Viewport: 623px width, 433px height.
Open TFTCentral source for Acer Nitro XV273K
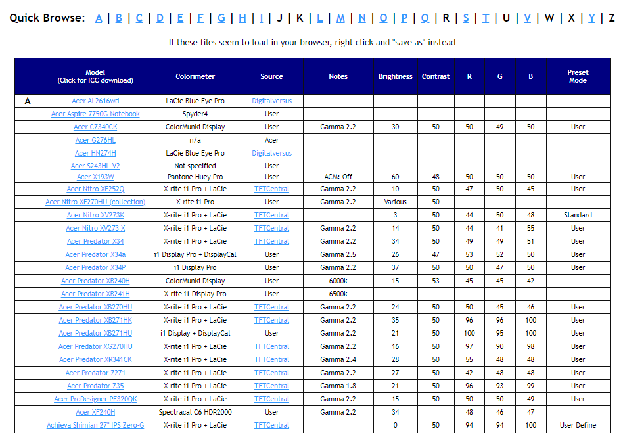(272, 216)
